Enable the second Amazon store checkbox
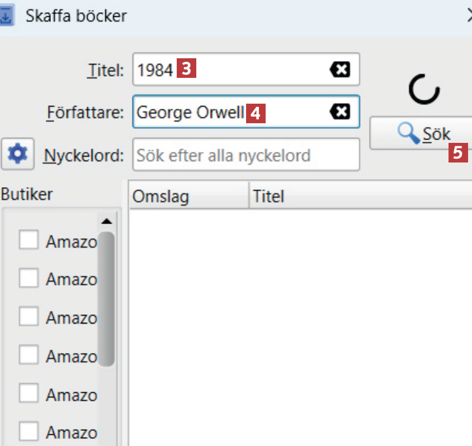Viewport: 472px width, 446px height. (x=29, y=278)
